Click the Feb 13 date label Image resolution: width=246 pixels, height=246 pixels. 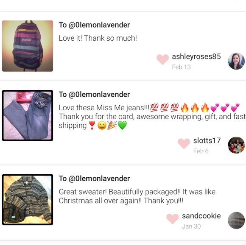(181, 67)
